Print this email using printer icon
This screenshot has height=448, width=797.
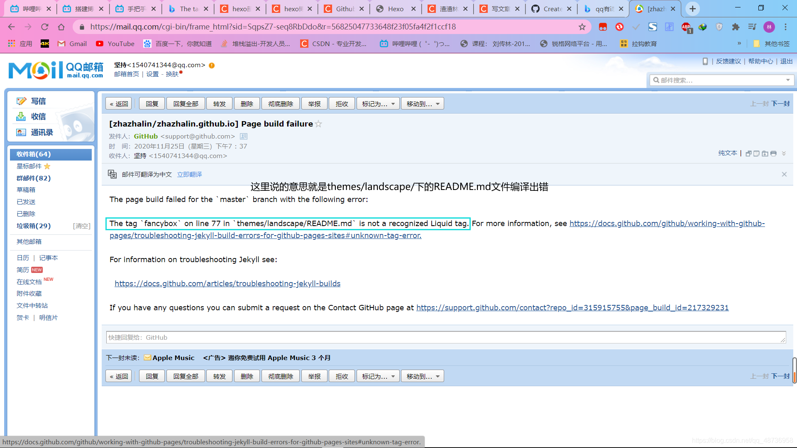pyautogui.click(x=773, y=153)
